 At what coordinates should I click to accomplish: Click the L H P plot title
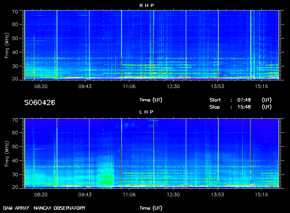coord(146,112)
